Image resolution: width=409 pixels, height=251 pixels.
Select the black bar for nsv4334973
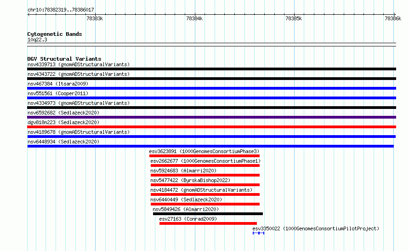[211, 108]
